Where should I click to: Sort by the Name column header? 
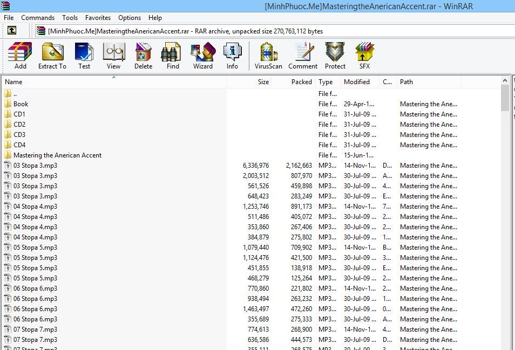pyautogui.click(x=114, y=81)
